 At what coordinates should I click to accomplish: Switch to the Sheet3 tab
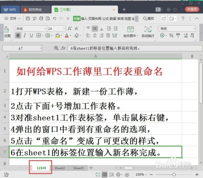(78, 168)
